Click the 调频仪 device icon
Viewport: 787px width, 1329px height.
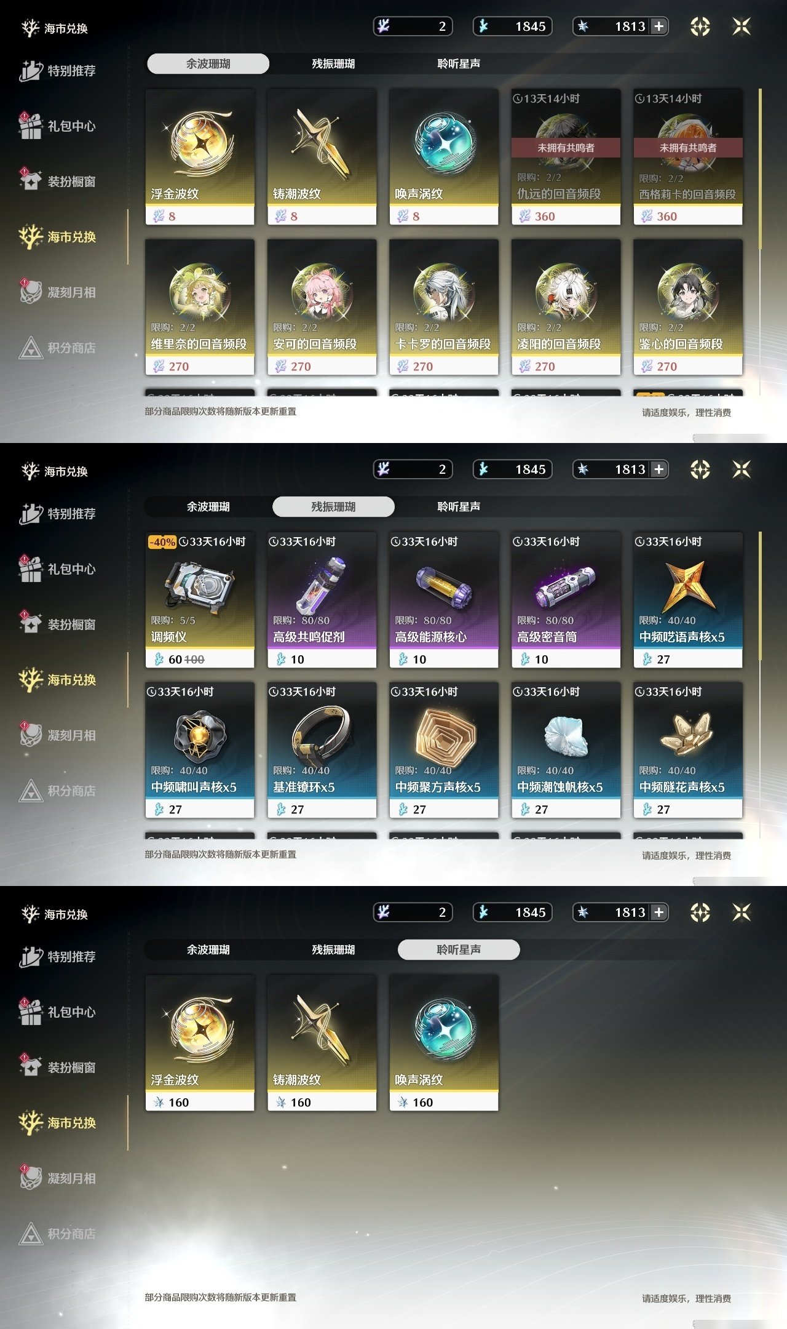pyautogui.click(x=200, y=585)
